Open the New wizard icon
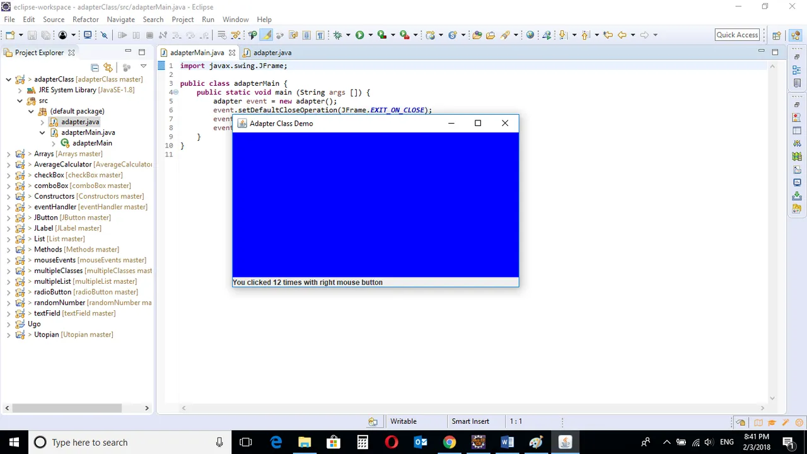 tap(10, 35)
